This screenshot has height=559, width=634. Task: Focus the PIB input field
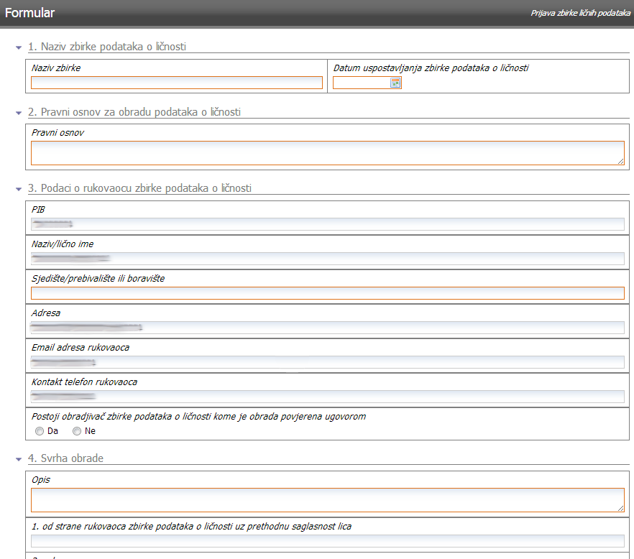pyautogui.click(x=327, y=224)
